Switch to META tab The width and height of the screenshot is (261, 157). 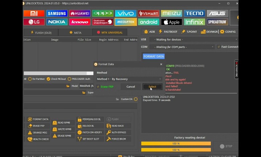point(75,32)
